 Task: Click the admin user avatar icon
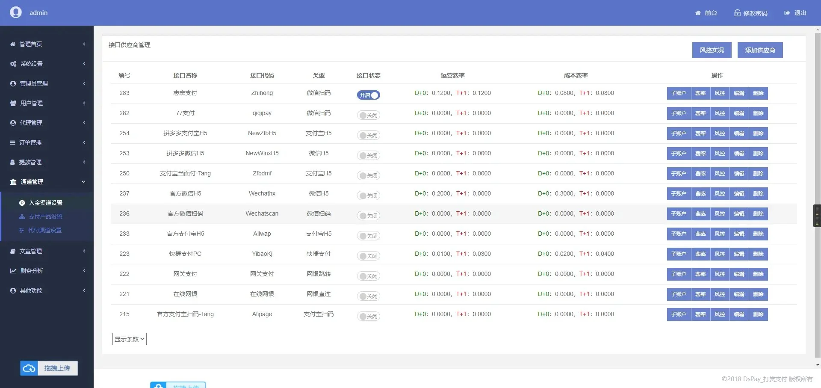click(16, 12)
